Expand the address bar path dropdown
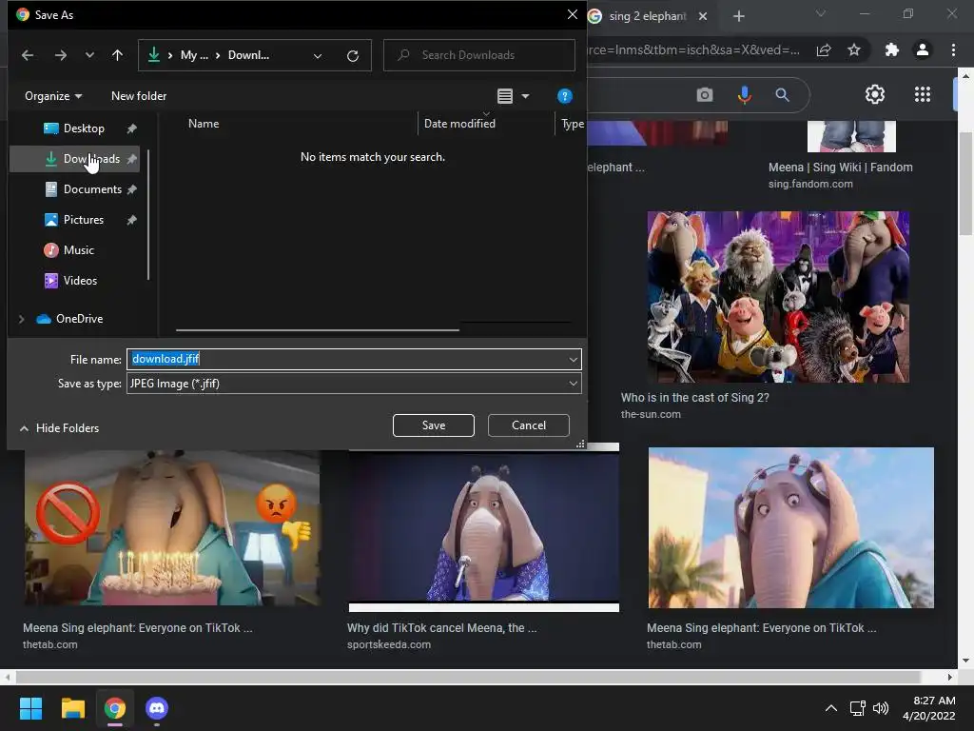The width and height of the screenshot is (974, 731). pos(318,56)
